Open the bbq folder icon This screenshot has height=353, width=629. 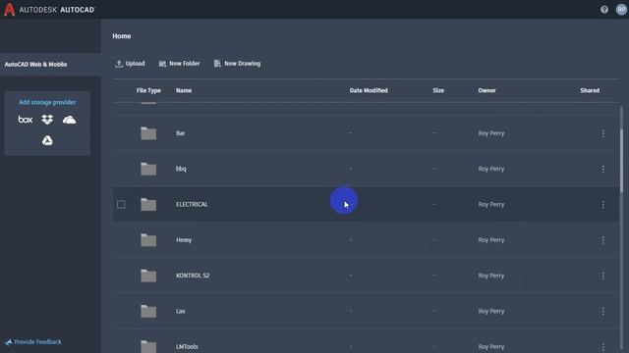pos(148,169)
